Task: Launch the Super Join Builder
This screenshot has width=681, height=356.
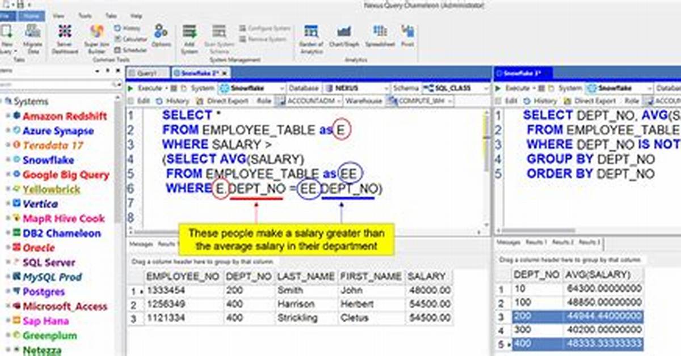Action: 97,39
